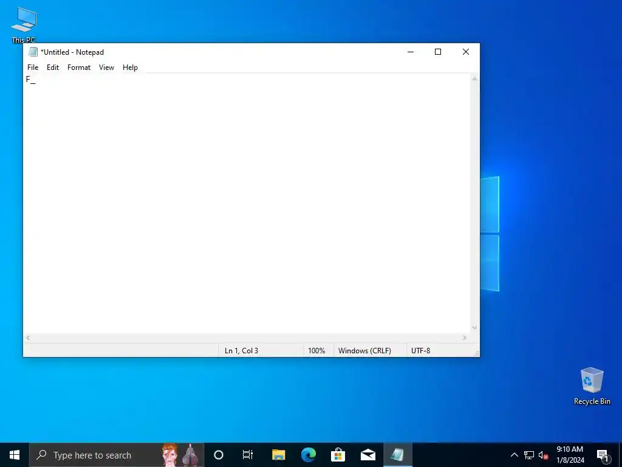Image resolution: width=622 pixels, height=467 pixels.
Task: Maximize the Notepad window
Action: (438, 52)
